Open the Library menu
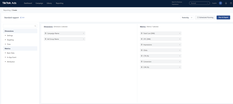 [49, 3]
